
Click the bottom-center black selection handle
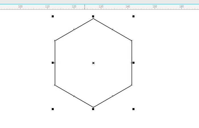click(93, 109)
